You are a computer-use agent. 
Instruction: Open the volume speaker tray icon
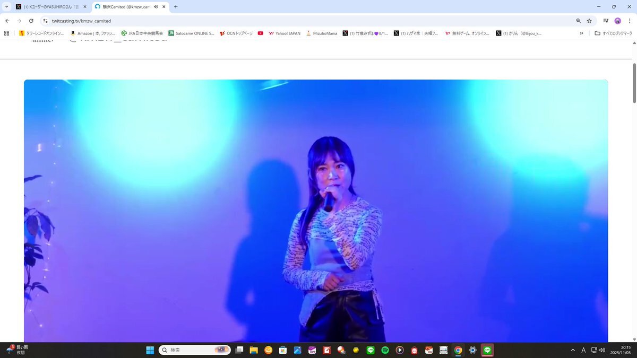point(602,350)
